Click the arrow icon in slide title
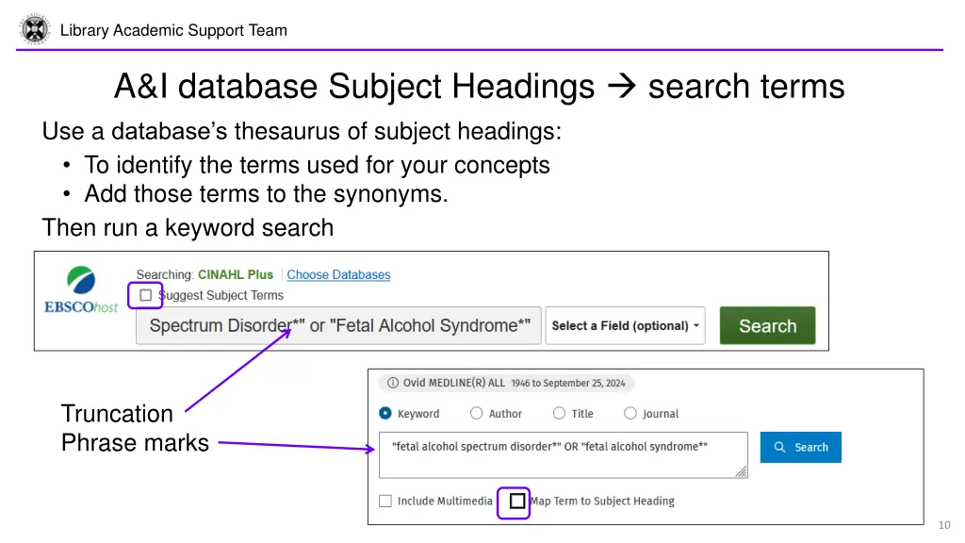This screenshot has width=965, height=543. coord(622,86)
